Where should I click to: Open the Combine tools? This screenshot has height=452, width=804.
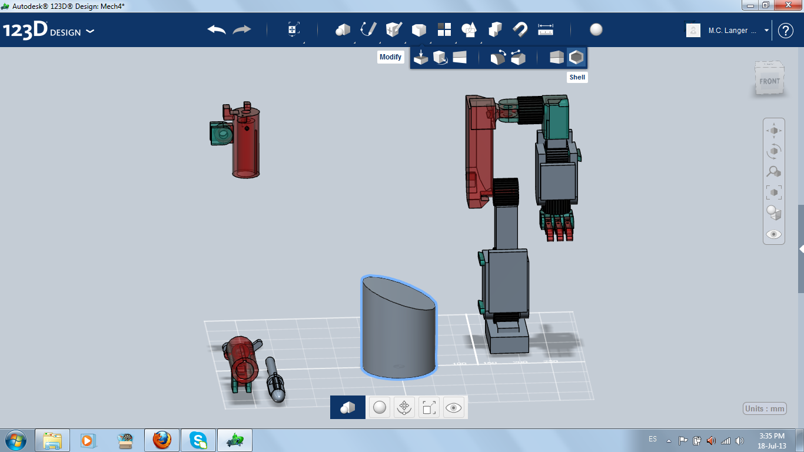[495, 29]
